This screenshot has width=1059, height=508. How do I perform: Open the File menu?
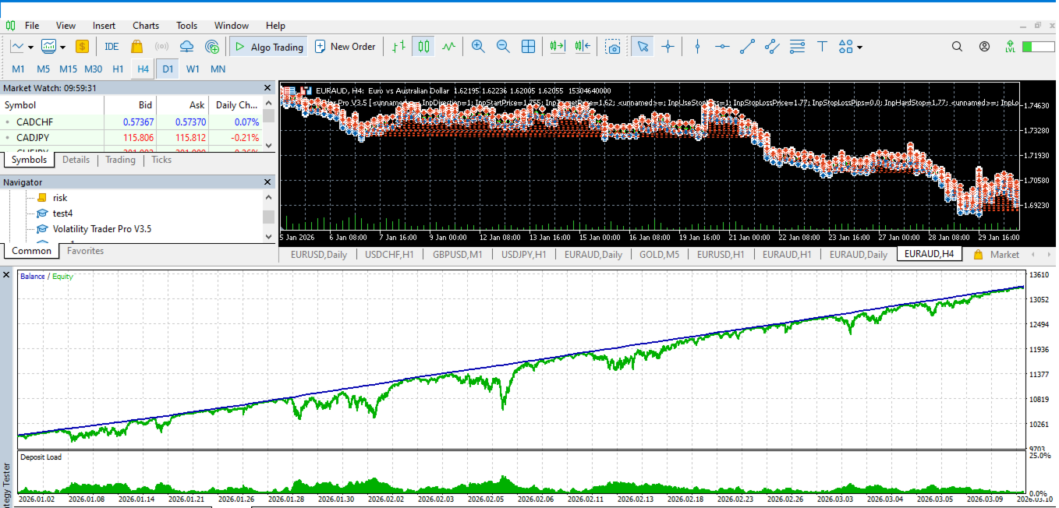click(32, 26)
